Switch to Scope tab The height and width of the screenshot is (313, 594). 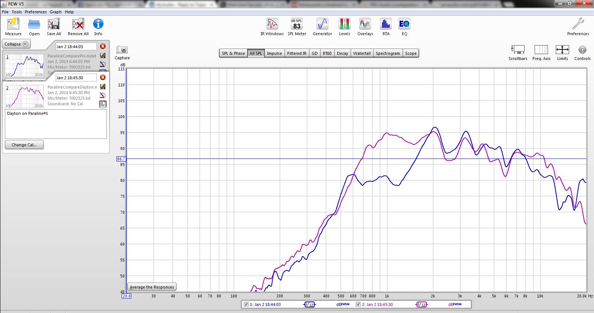pyautogui.click(x=411, y=53)
